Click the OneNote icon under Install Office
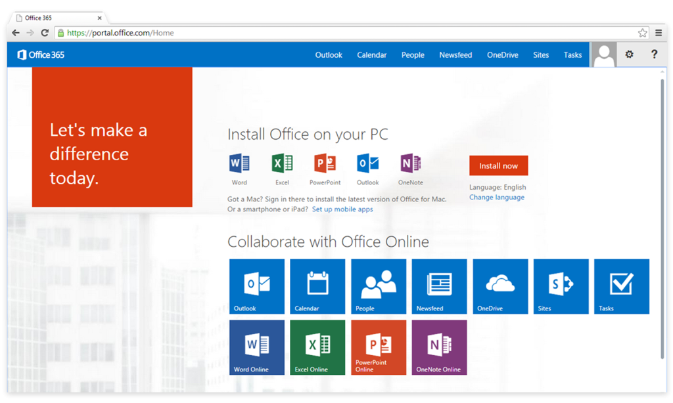The image size is (673, 403). point(411,163)
